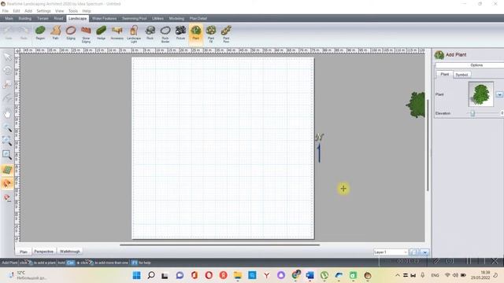Viewport: 504px width, 283px height.
Task: Select the Plant Fill tool
Action: (x=211, y=34)
